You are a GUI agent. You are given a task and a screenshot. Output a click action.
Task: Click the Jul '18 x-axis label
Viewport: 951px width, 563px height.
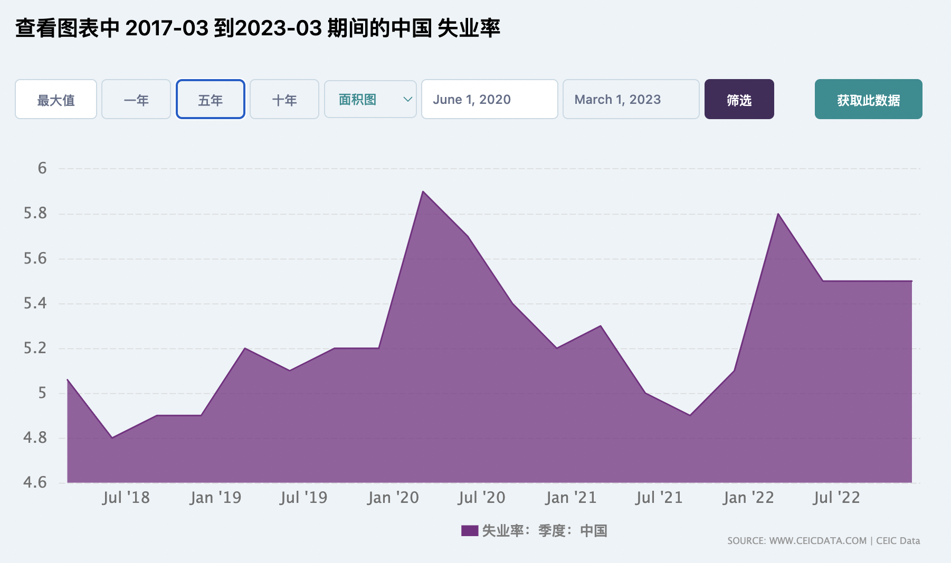tap(126, 498)
